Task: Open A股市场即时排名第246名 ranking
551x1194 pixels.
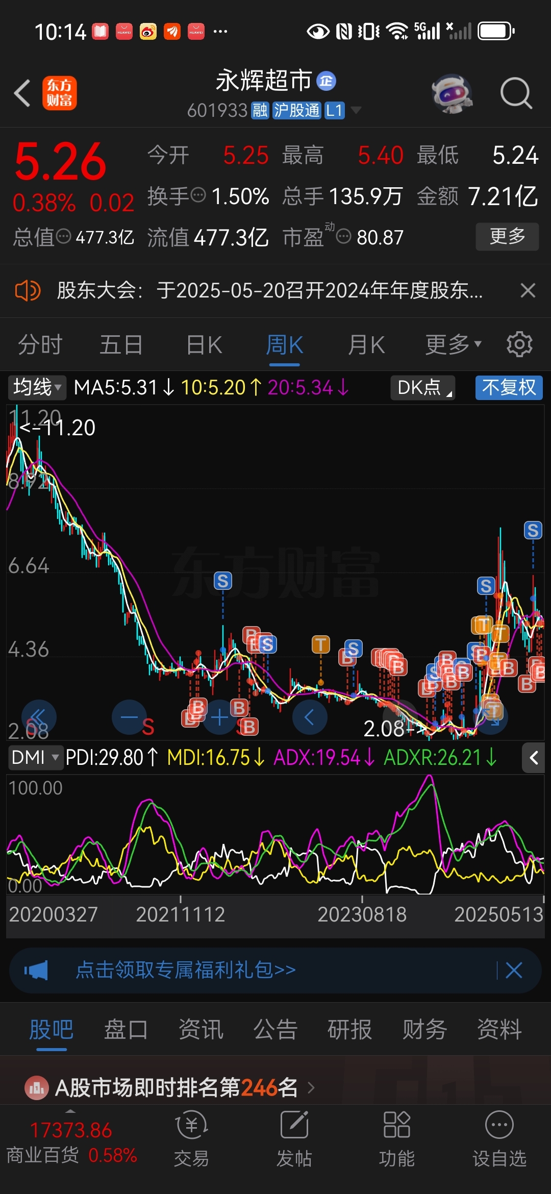Action: click(x=176, y=1088)
